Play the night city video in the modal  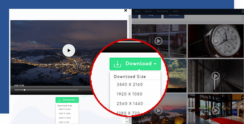[x=68, y=50]
